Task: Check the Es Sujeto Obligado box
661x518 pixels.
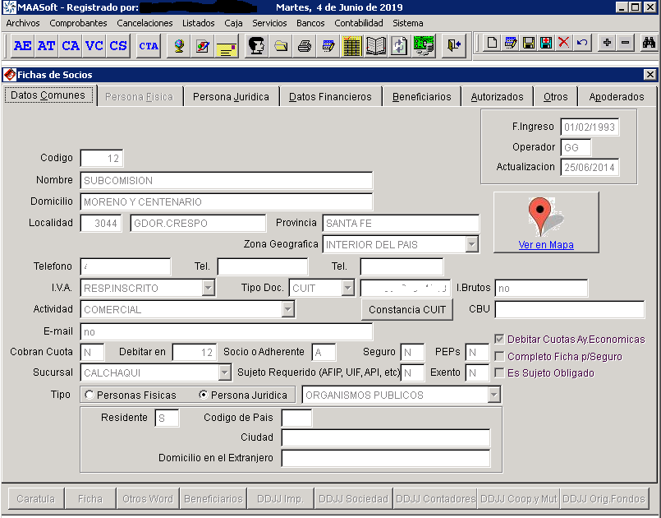Action: 499,373
